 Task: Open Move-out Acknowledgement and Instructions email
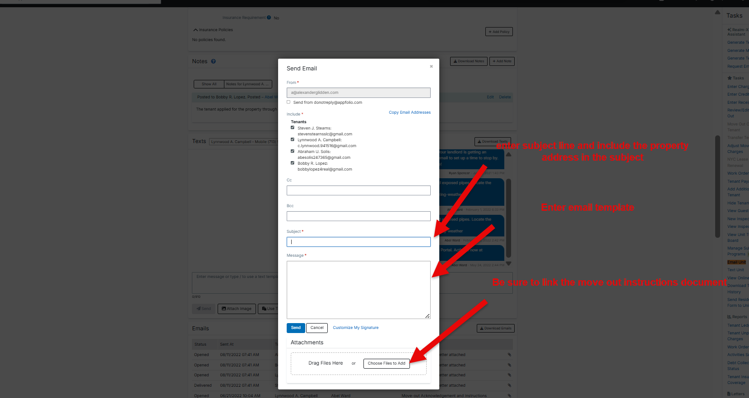coord(444,396)
